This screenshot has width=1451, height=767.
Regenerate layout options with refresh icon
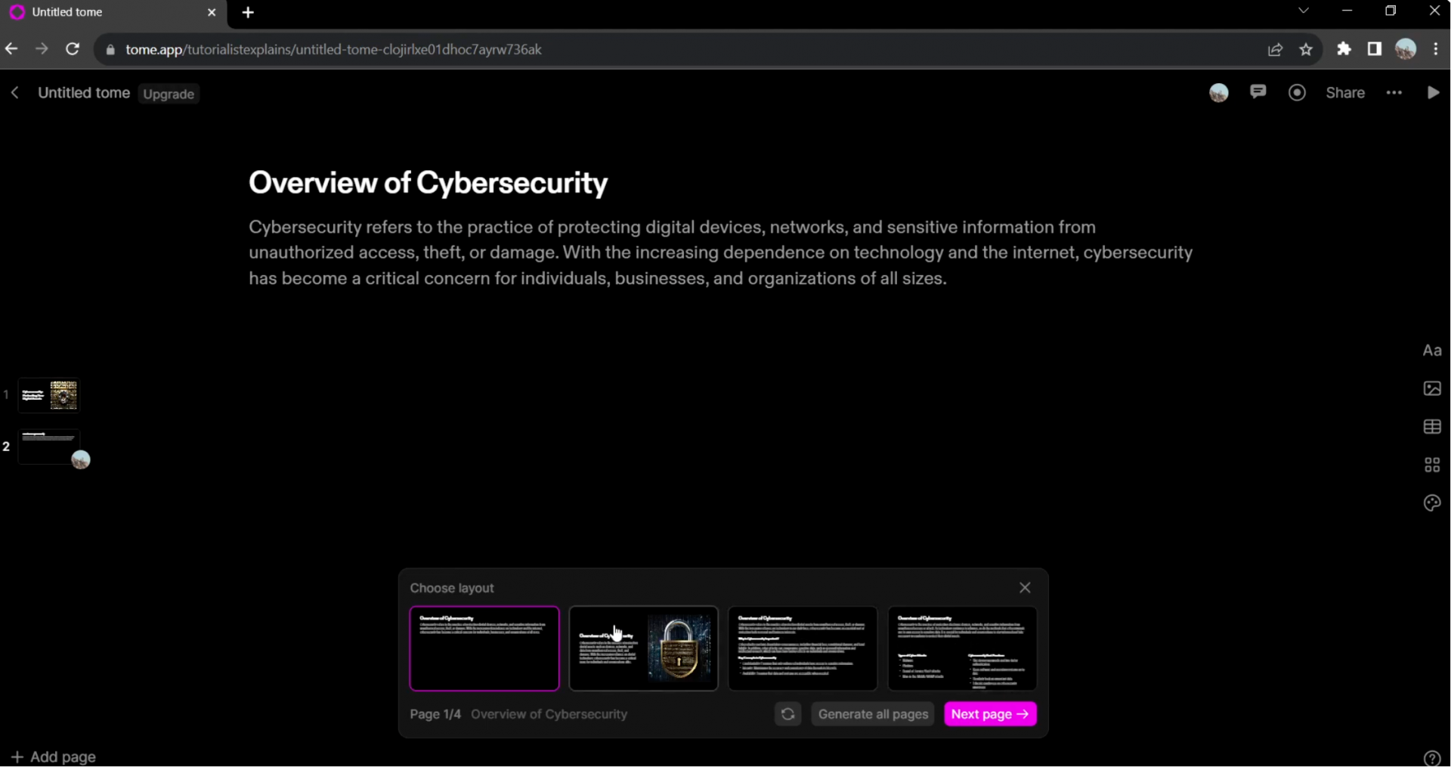pyautogui.click(x=787, y=714)
